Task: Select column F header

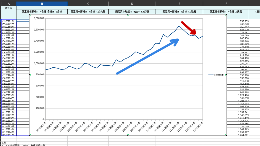Action: pos(226,4)
